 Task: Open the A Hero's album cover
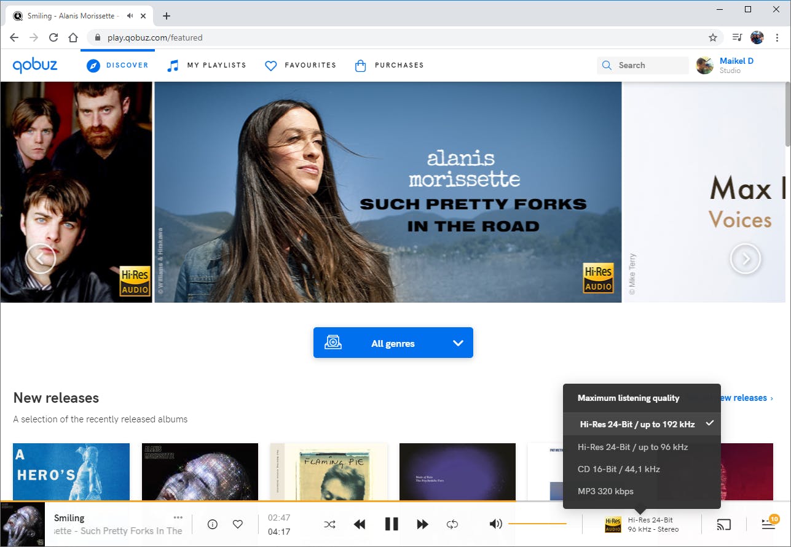pyautogui.click(x=71, y=473)
